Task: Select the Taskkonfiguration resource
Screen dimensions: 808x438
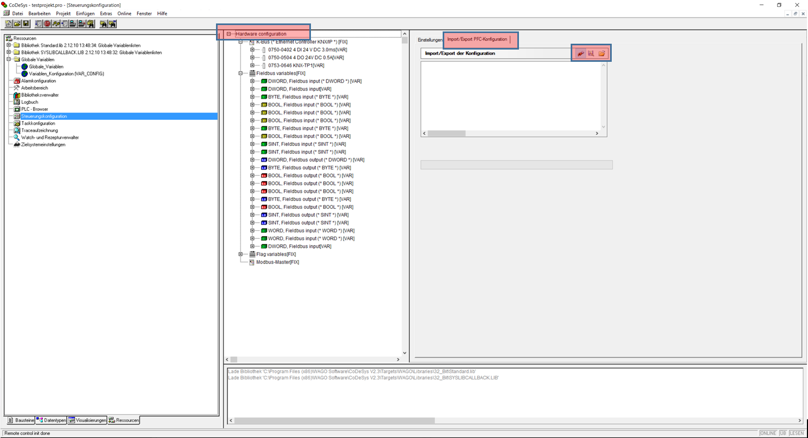Action: coord(38,123)
